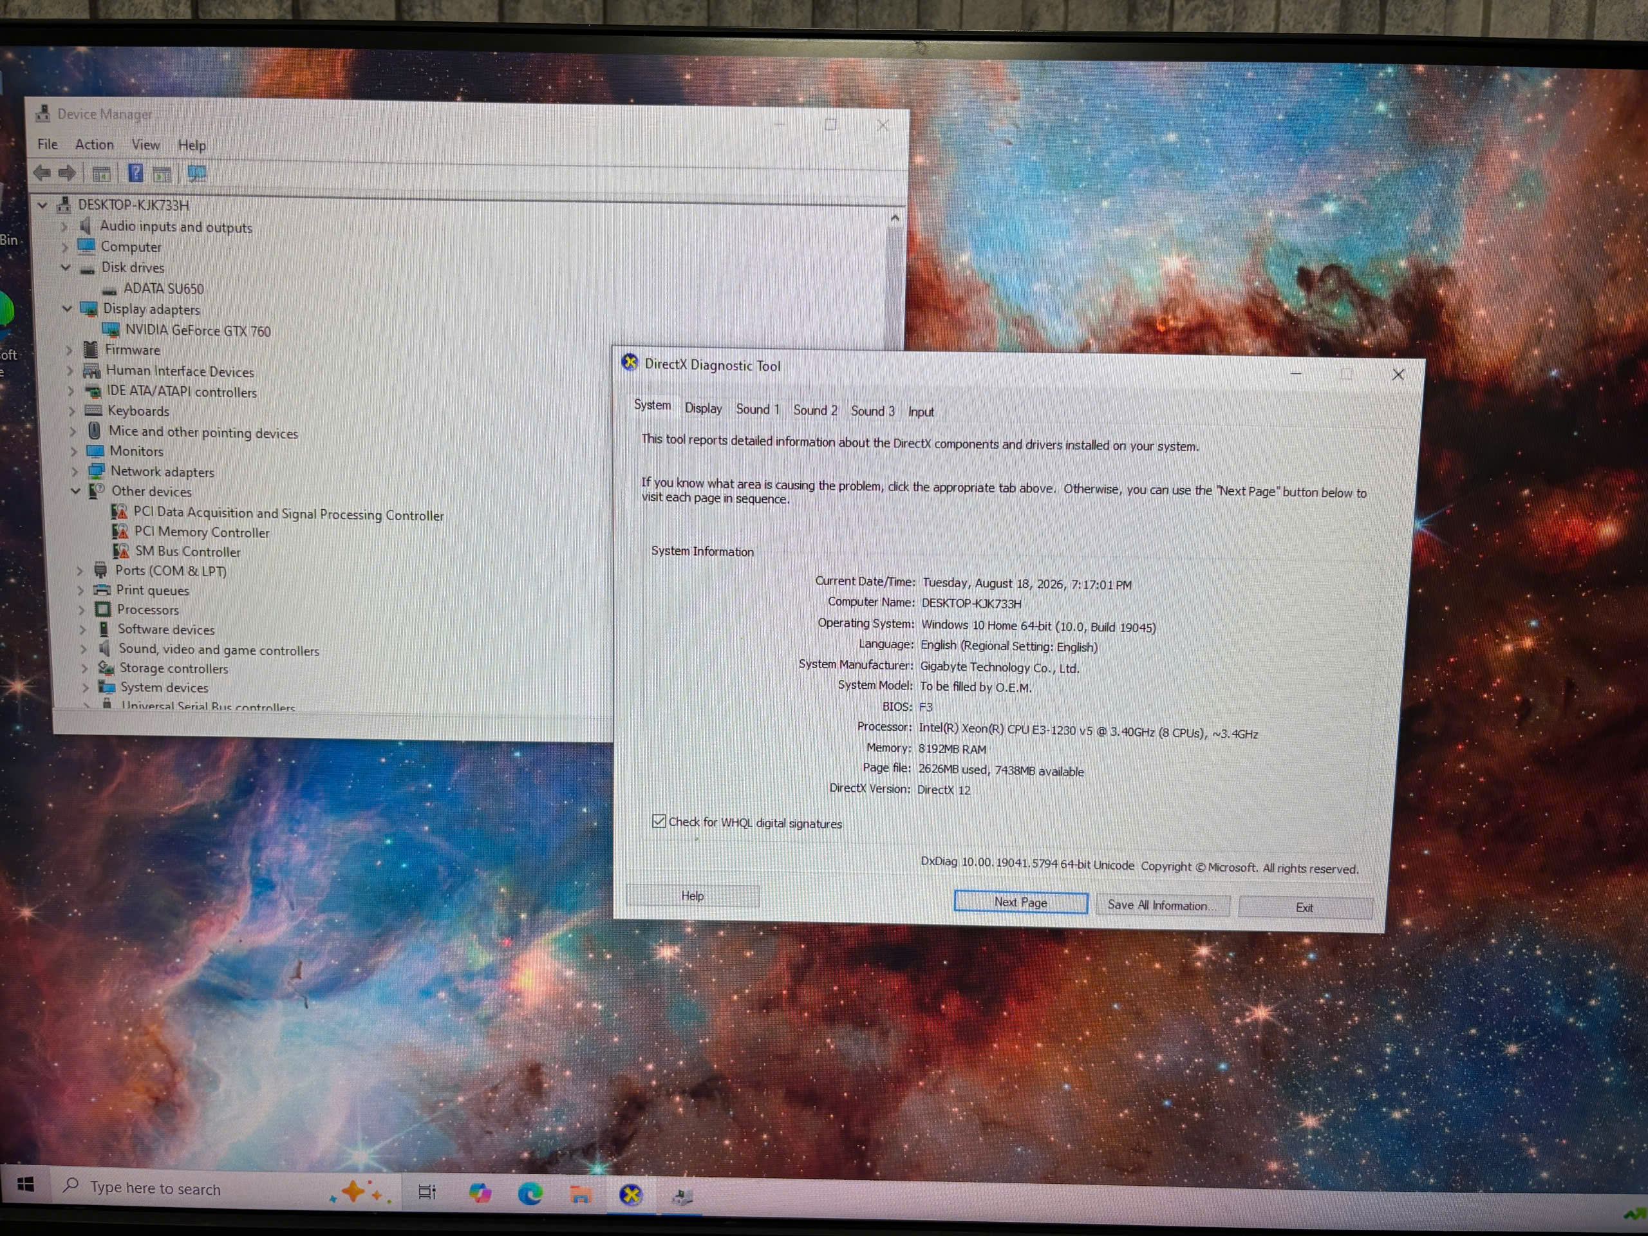Switch to the Input tab
The image size is (1648, 1236).
pyautogui.click(x=921, y=411)
